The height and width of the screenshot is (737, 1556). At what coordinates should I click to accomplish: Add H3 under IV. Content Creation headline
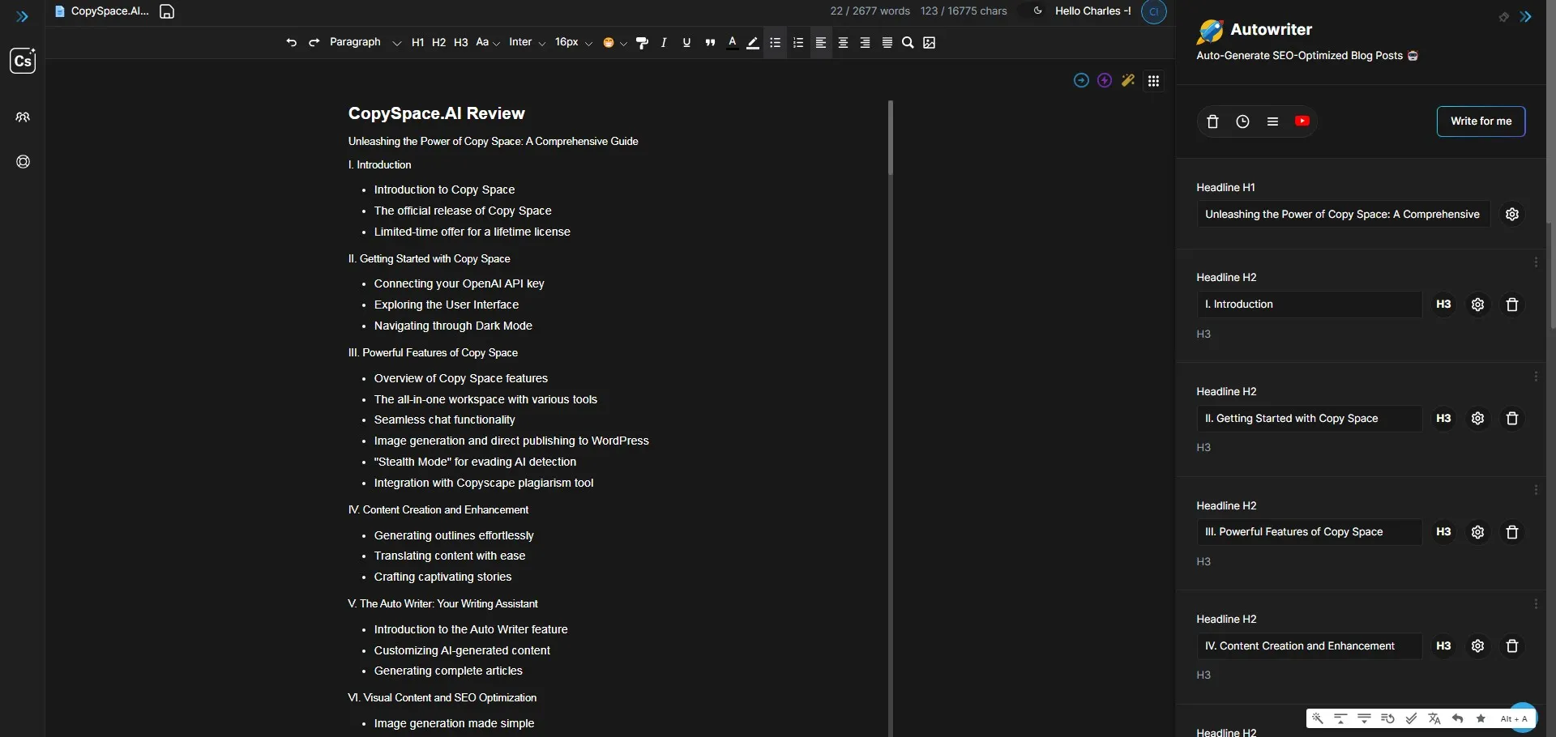click(x=1443, y=646)
